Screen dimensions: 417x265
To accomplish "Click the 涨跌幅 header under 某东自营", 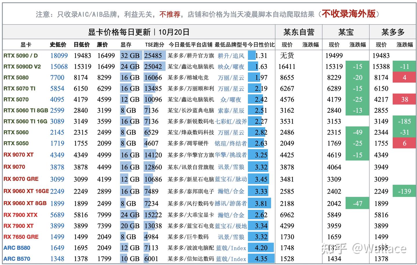I will (311, 45).
